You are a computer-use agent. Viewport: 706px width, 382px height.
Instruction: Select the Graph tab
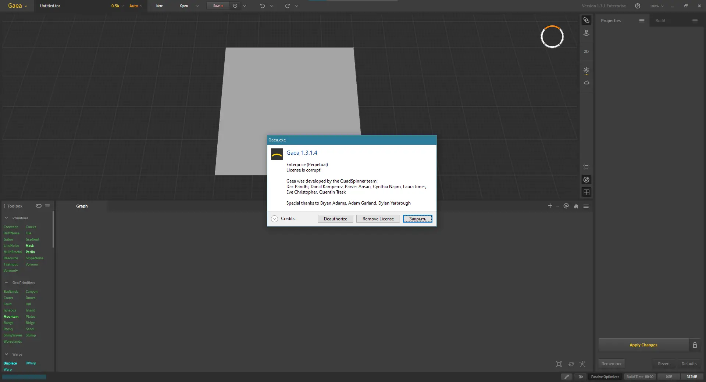point(82,206)
